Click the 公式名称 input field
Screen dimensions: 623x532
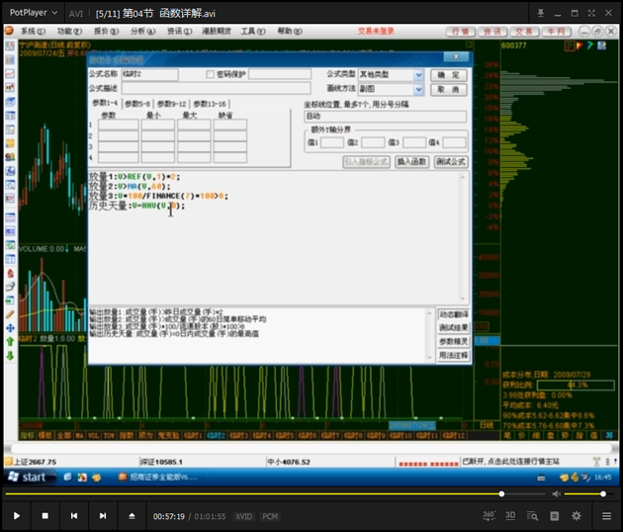click(149, 74)
